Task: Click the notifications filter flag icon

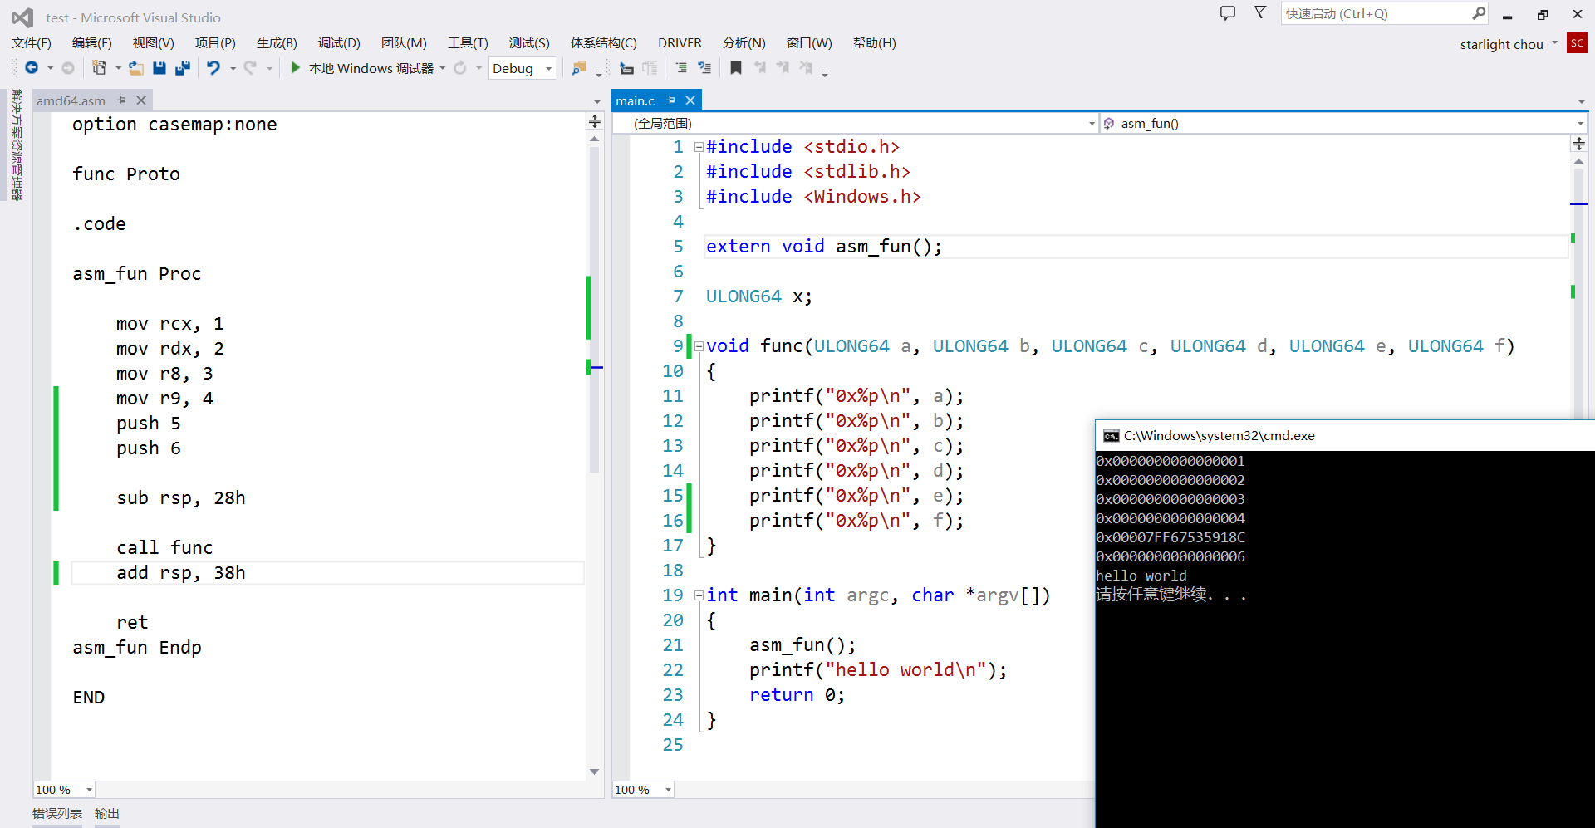Action: pyautogui.click(x=1260, y=13)
